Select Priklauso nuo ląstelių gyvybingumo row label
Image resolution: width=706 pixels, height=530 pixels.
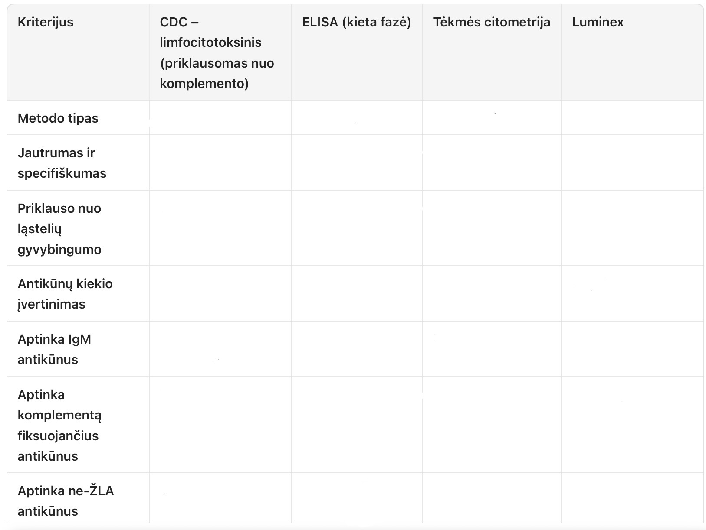(59, 229)
